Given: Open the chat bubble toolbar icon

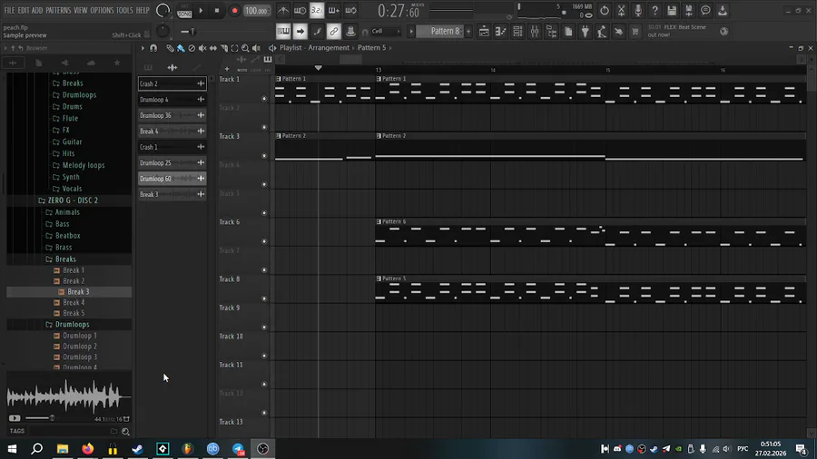Looking at the screenshot, I should pos(705,10).
